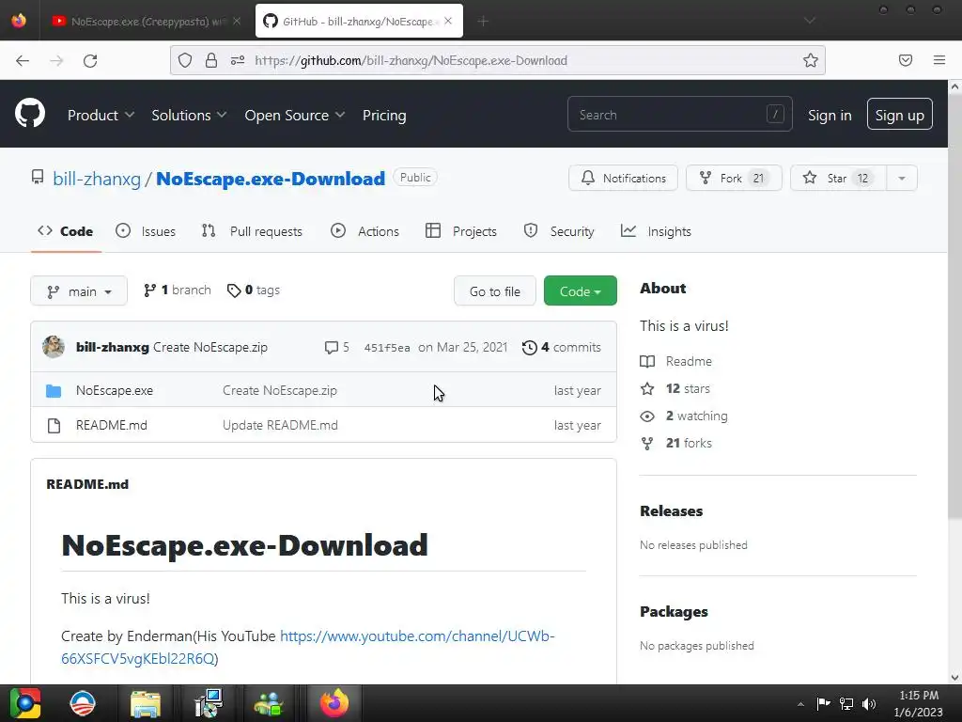View the 4 commits history
The width and height of the screenshot is (962, 722).
point(562,348)
